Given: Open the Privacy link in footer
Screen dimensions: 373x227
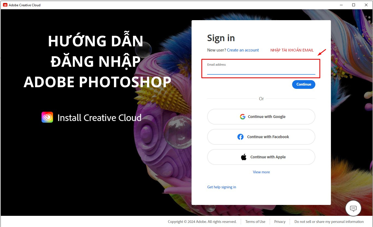Looking at the screenshot, I should (x=280, y=222).
